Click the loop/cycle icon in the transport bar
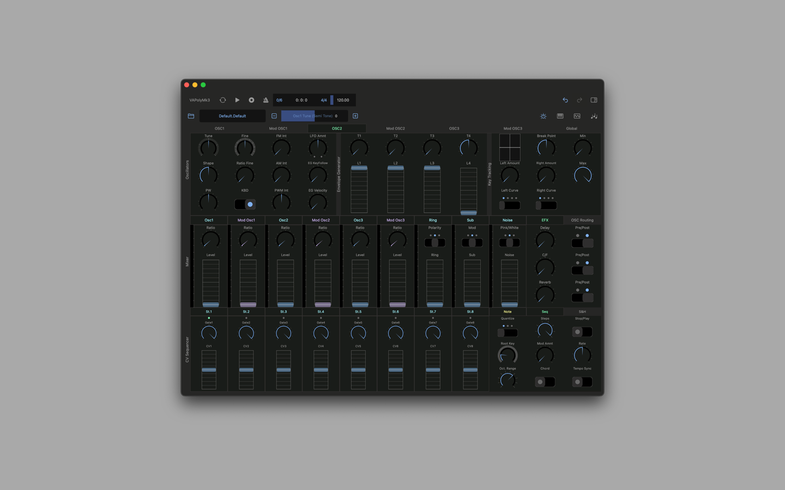 coord(222,100)
